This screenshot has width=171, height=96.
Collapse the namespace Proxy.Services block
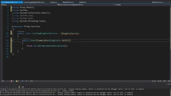coord(12,26)
